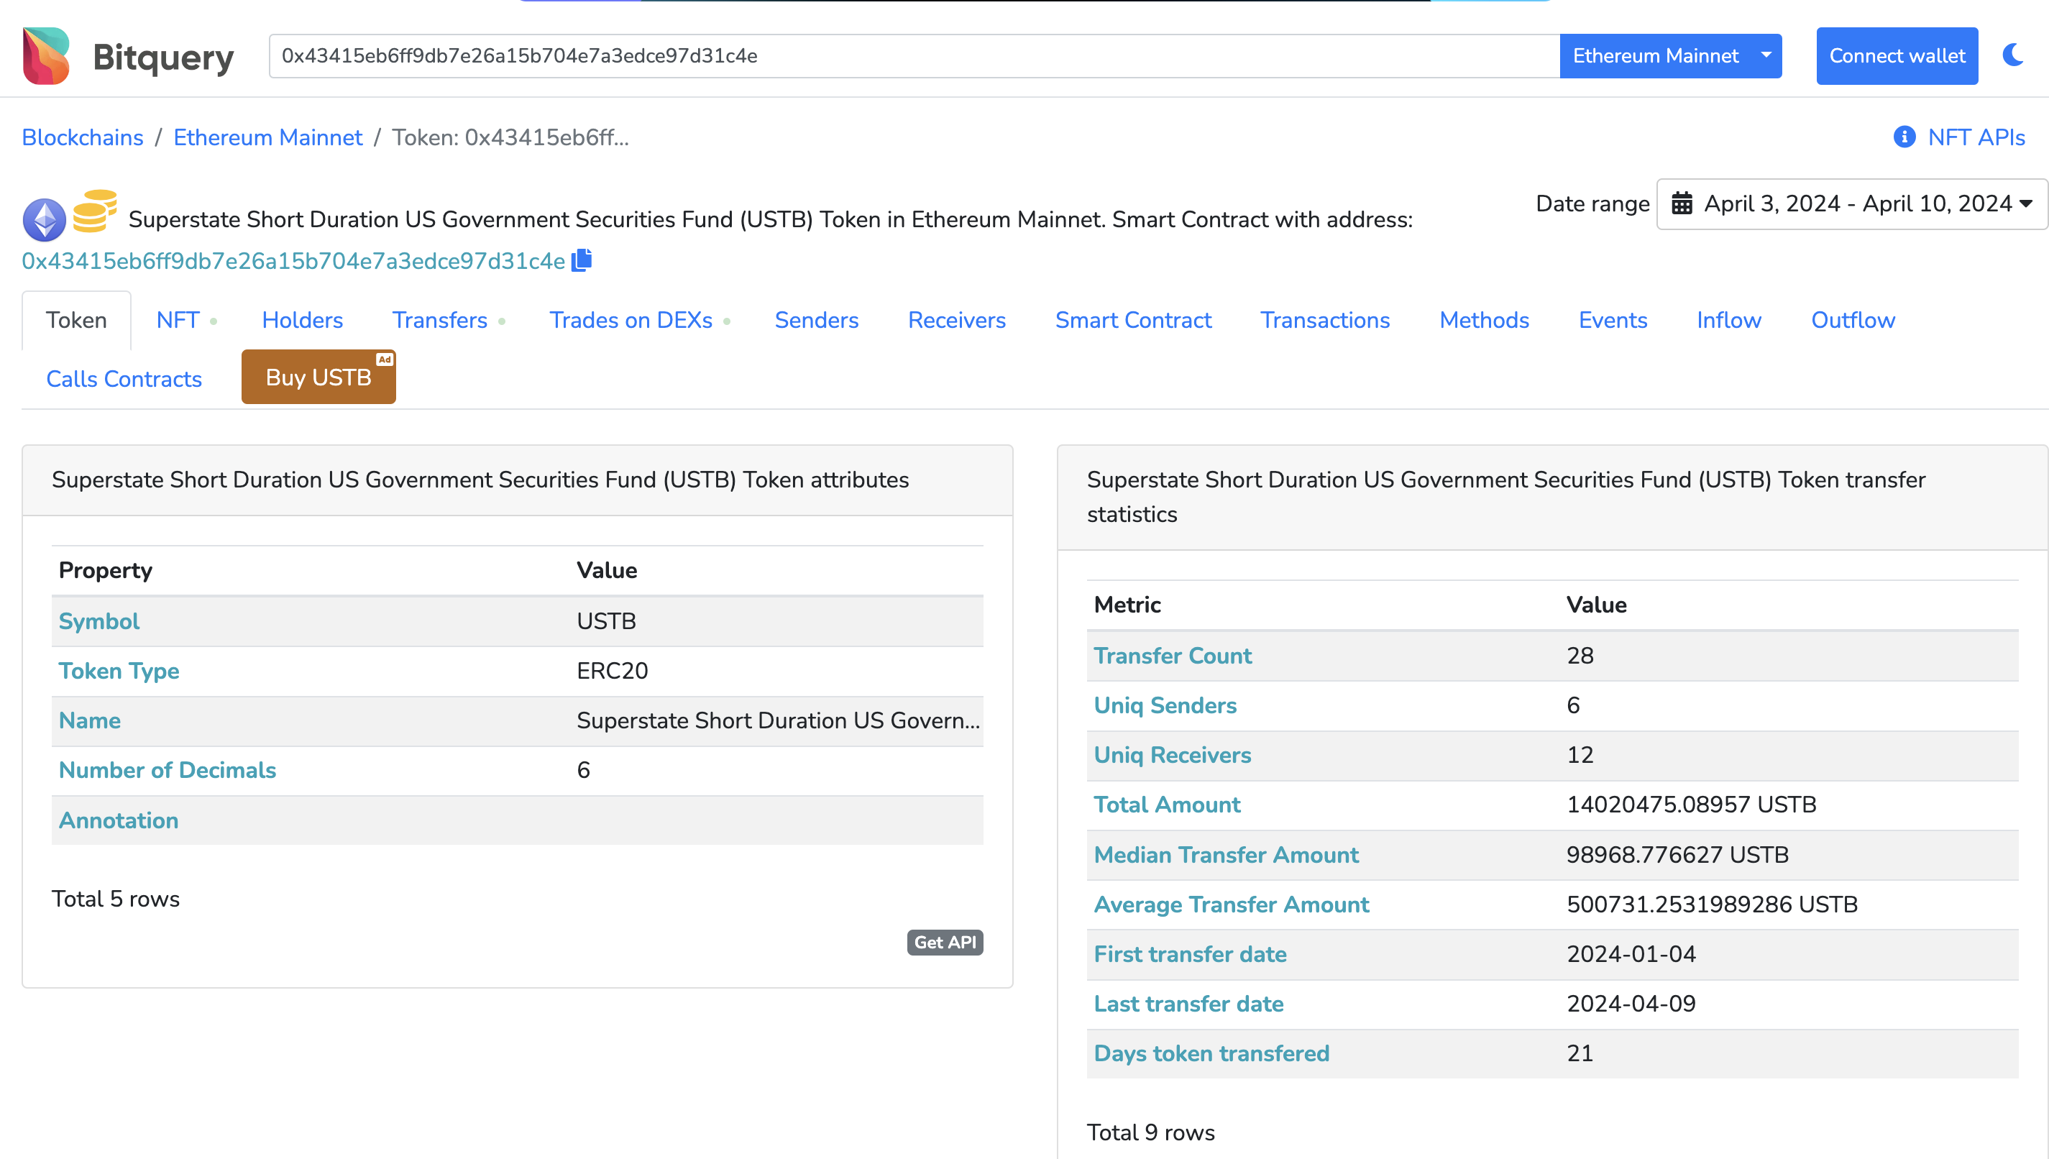Screen dimensions: 2049x1159
Task: Click the 500731.2531989286 USTB value
Action: (x=1712, y=904)
